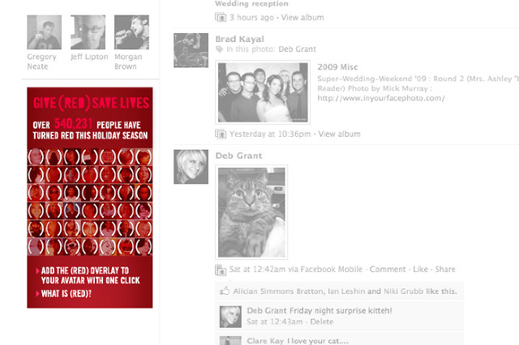Click triangle arrow beside What is (RED)?
The height and width of the screenshot is (345, 519).
pos(37,293)
